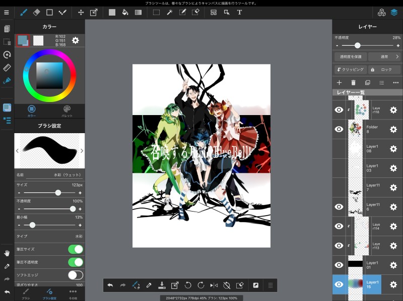Open layer more options ellipsis menu
This screenshot has width=403, height=301.
(x=396, y=82)
